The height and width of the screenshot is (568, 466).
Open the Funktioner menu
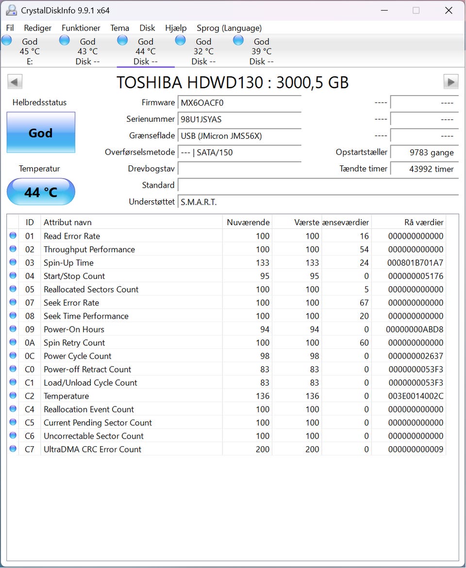pos(81,28)
